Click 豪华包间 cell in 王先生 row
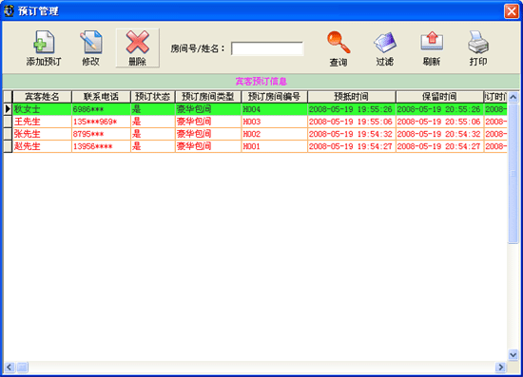This screenshot has height=377, width=523. click(208, 122)
